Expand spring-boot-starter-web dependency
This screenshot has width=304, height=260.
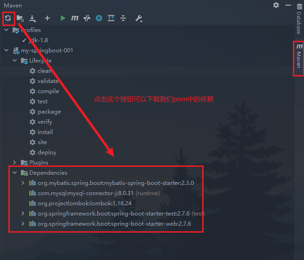(x=23, y=224)
